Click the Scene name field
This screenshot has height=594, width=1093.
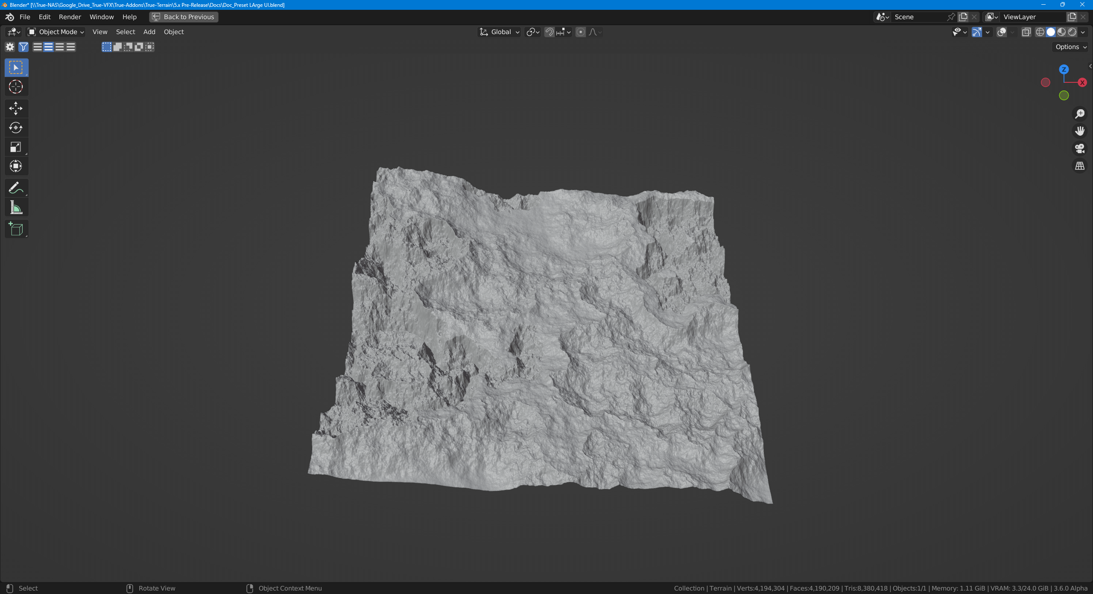click(x=918, y=17)
